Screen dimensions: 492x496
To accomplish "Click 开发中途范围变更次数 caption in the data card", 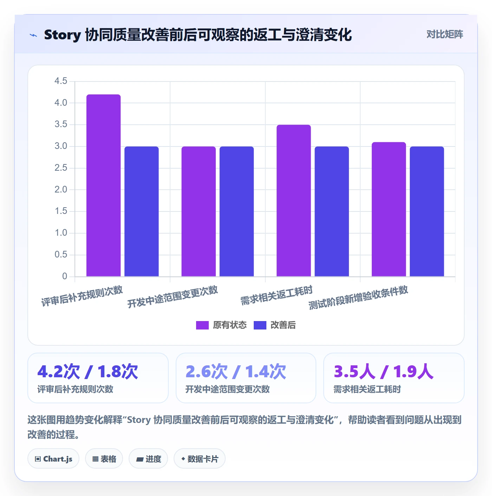I will click(x=227, y=389).
